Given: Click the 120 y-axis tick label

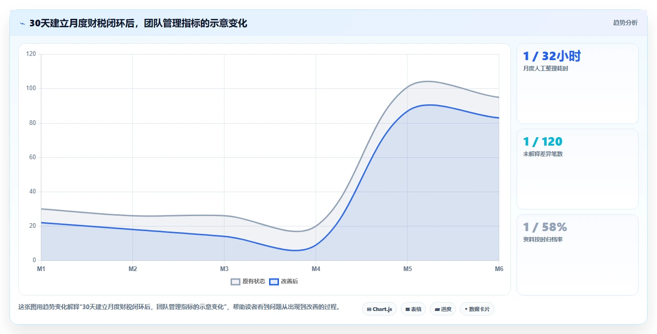Looking at the screenshot, I should (x=31, y=54).
